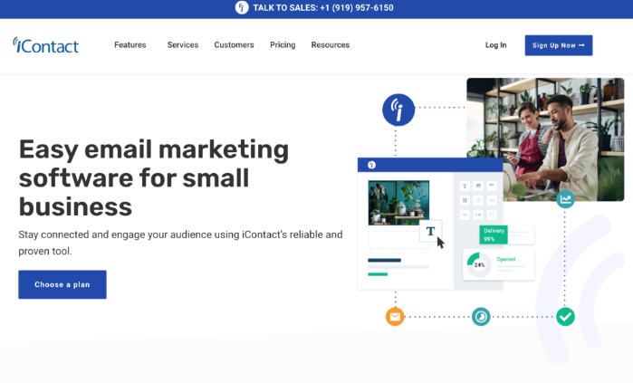Screen dimensions: 633x383
Task: Click the green checkmark circle icon
Action: pyautogui.click(x=565, y=316)
